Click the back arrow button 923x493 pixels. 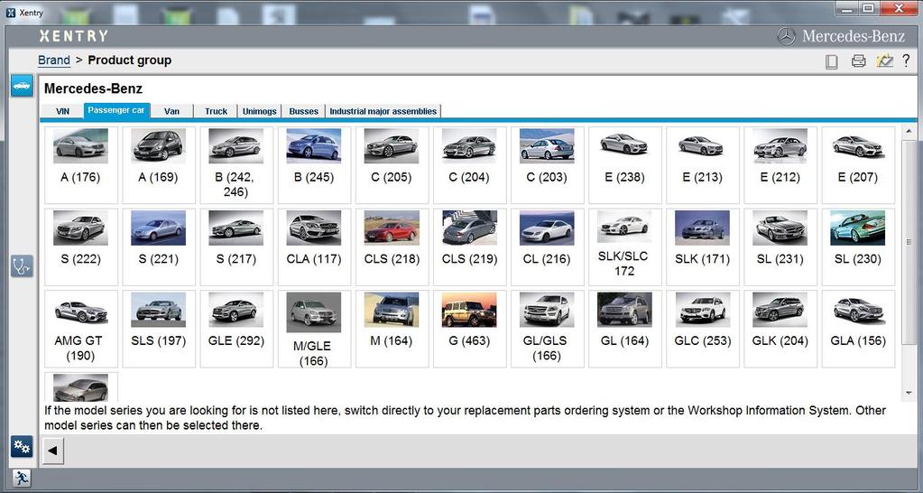point(53,451)
